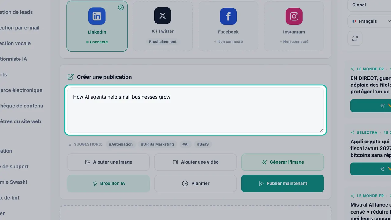Click the X / Twitter logo icon
Viewport: 391px width, 220px height.
tap(163, 16)
